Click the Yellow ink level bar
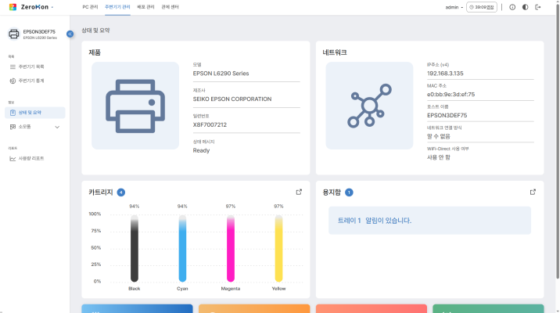 pos(278,248)
